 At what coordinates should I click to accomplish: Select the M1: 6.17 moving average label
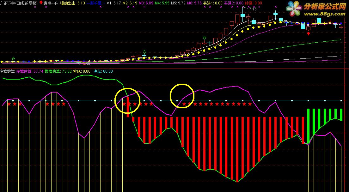click(x=113, y=3)
